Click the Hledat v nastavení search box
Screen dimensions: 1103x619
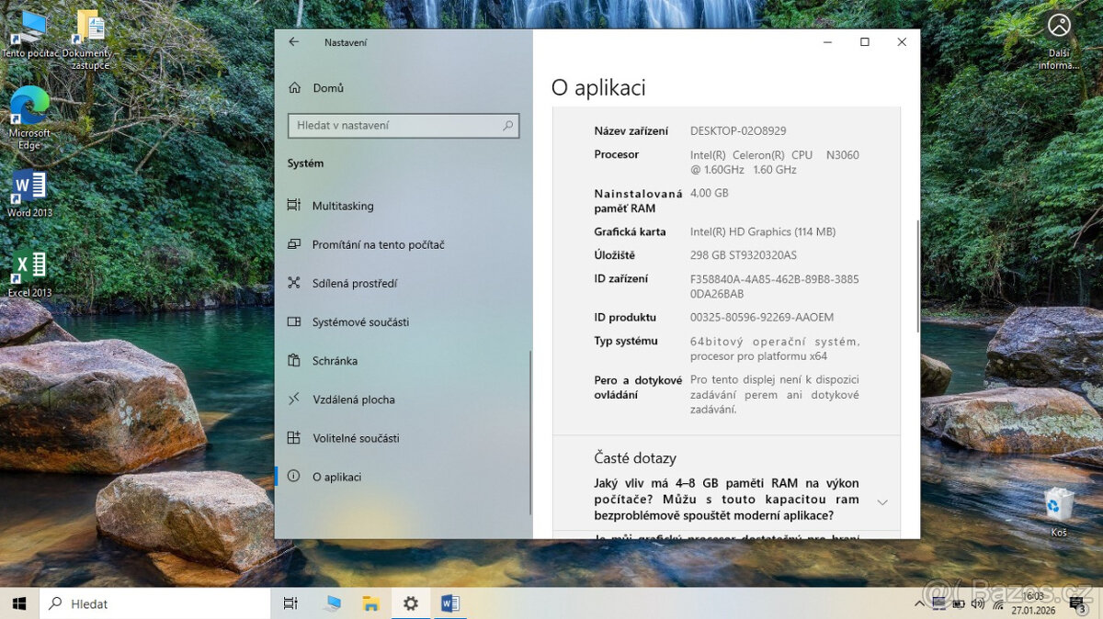tap(403, 126)
